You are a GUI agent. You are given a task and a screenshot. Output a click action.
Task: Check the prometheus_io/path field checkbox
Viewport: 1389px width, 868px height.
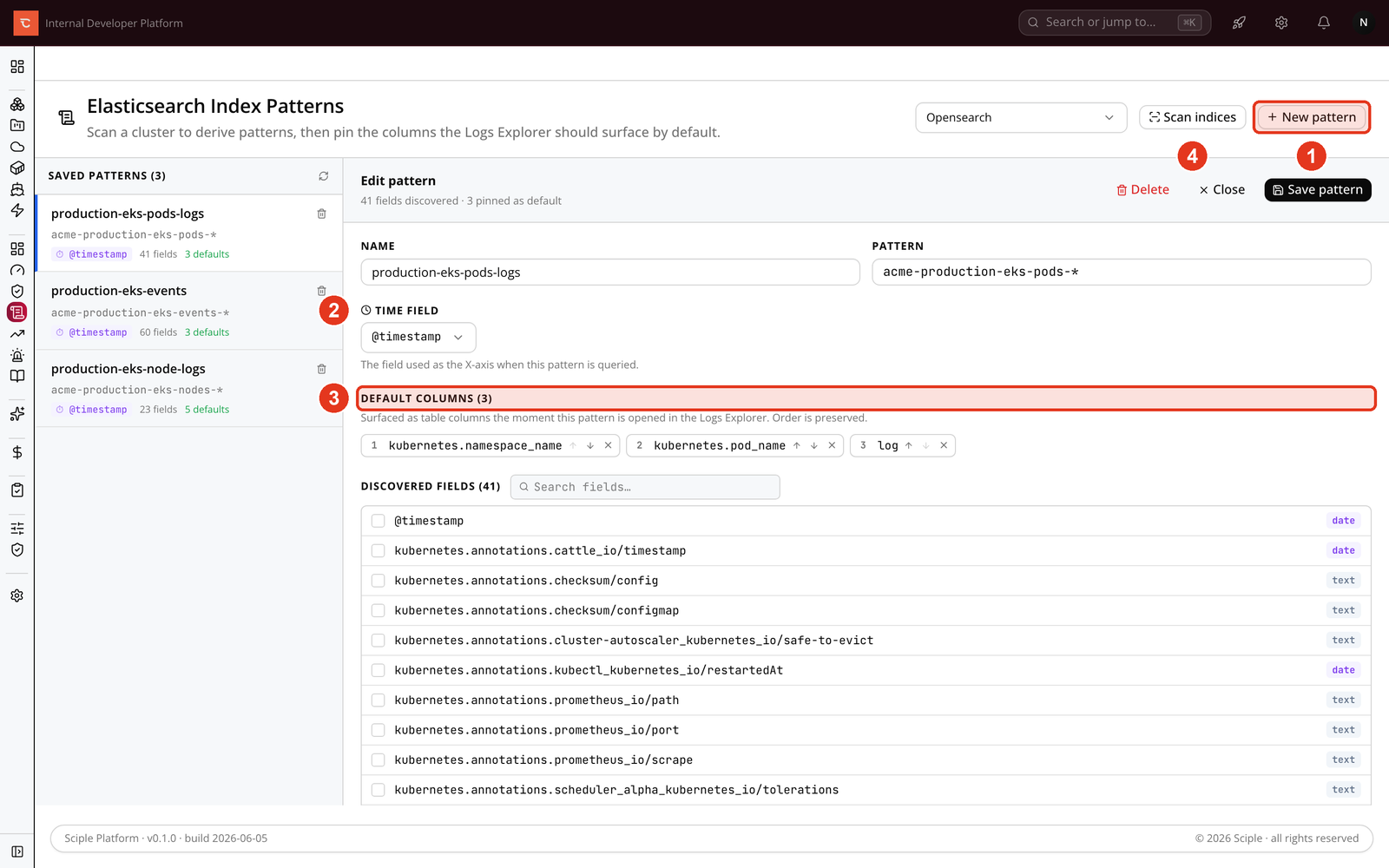point(378,700)
